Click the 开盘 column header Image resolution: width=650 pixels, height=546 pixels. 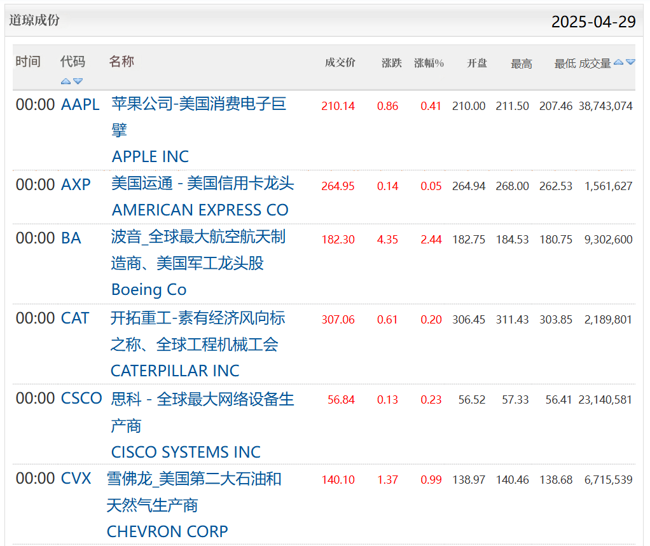coord(477,63)
